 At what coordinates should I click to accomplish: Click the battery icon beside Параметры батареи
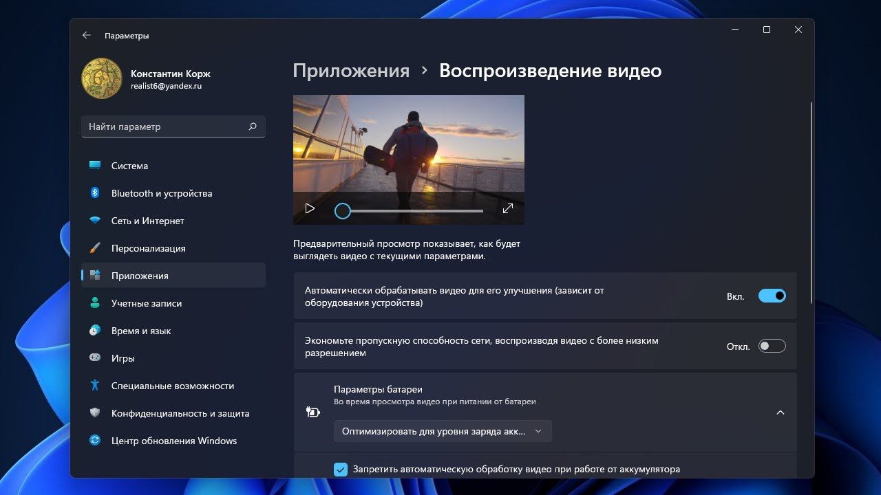(312, 412)
